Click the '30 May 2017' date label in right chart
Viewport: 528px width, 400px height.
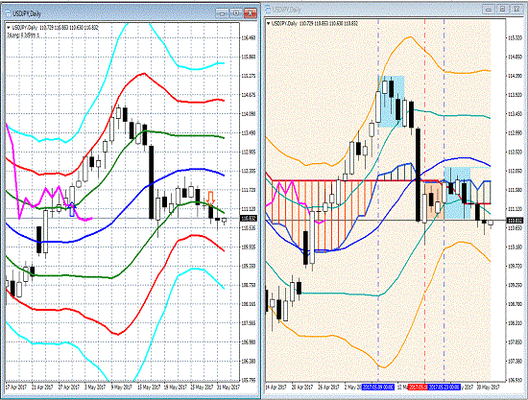click(x=488, y=388)
